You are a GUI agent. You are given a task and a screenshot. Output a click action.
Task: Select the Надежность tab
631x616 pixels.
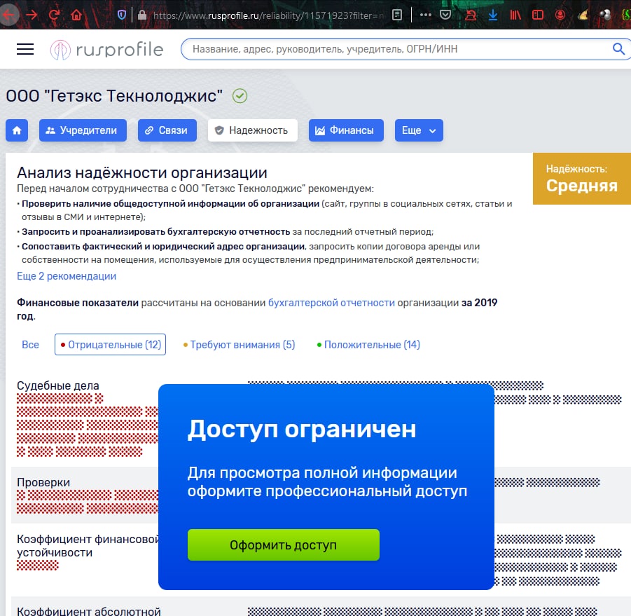[253, 130]
